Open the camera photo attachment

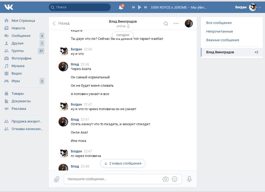165,179
